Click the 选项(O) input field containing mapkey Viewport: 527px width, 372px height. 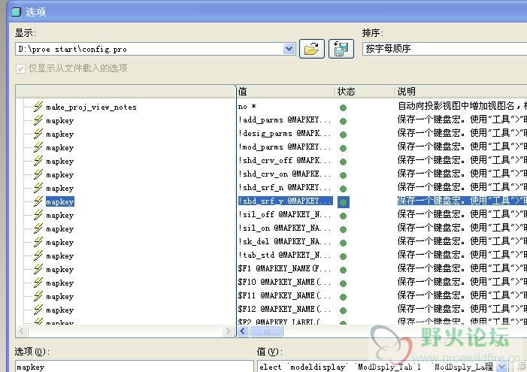coord(135,367)
